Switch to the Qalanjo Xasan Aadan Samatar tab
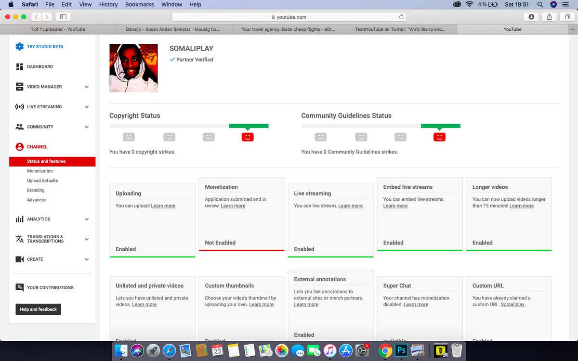578x361 pixels. tap(172, 29)
